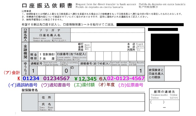Click the (オ)年度 label
This screenshot has height=116, width=196.
click(106, 85)
